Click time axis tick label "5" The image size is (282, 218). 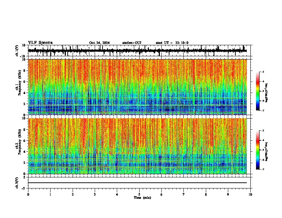(139, 194)
